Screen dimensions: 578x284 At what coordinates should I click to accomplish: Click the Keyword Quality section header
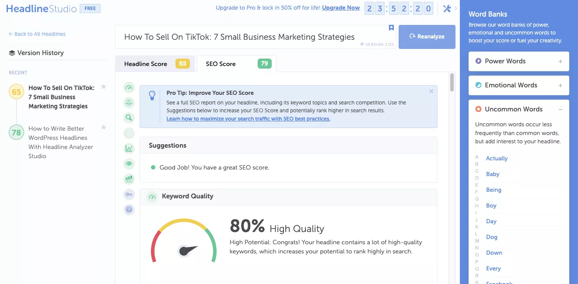pos(288,197)
